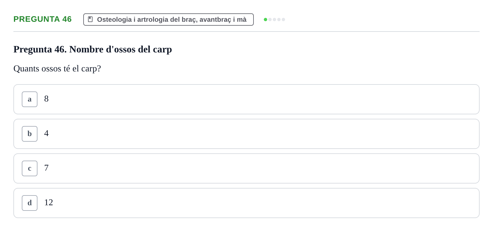Select answer letter box a
The height and width of the screenshot is (232, 493).
pos(30,99)
